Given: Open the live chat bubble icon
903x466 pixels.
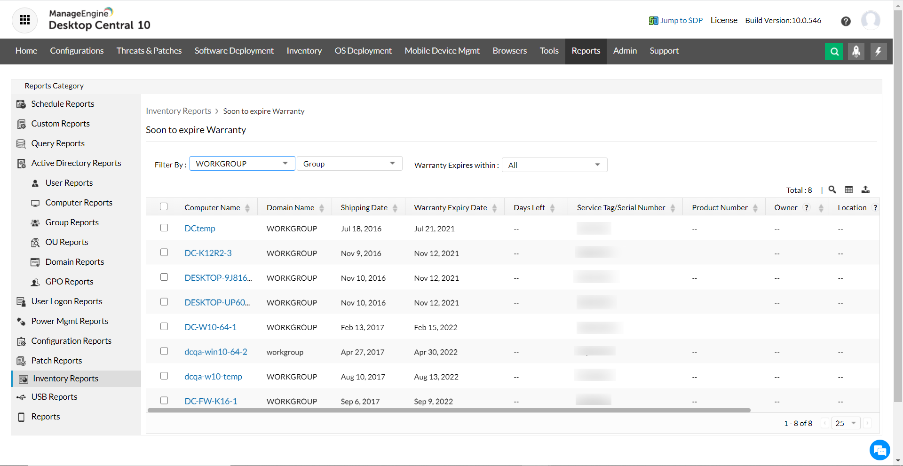Looking at the screenshot, I should click(x=879, y=450).
